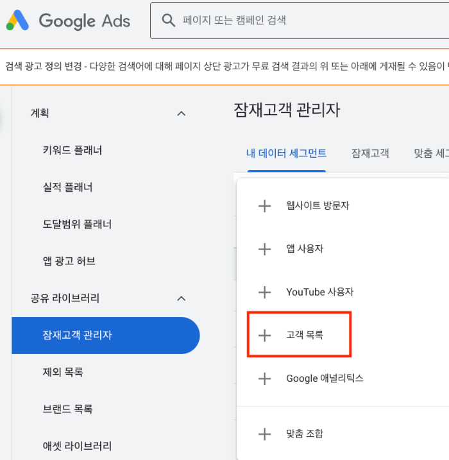
Task: Switch to the 잠재고객 tab
Action: tap(370, 153)
